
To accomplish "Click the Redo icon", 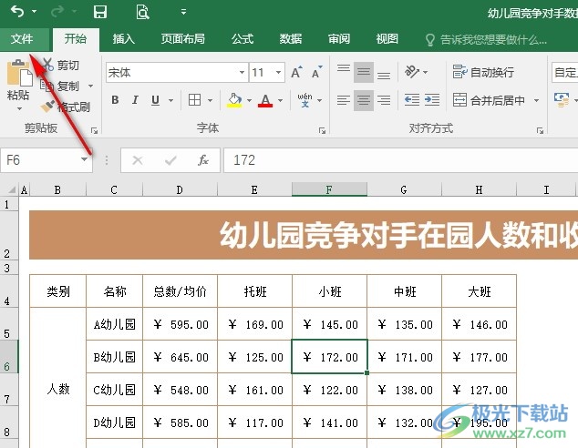I will point(57,12).
